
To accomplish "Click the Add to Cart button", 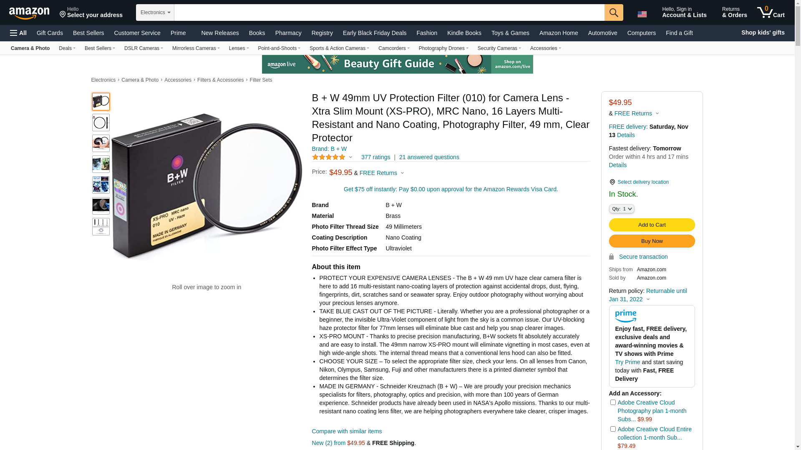I will pyautogui.click(x=652, y=225).
